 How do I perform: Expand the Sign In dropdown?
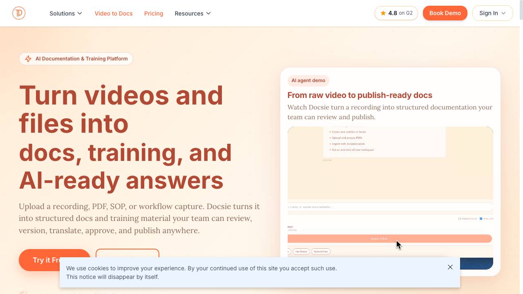pyautogui.click(x=492, y=13)
